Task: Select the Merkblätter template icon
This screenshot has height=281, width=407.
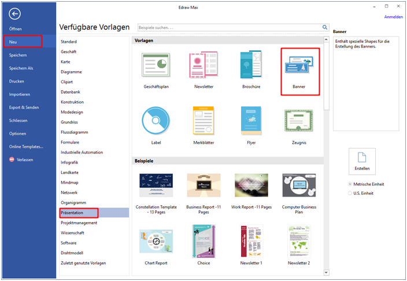Action: 203,120
